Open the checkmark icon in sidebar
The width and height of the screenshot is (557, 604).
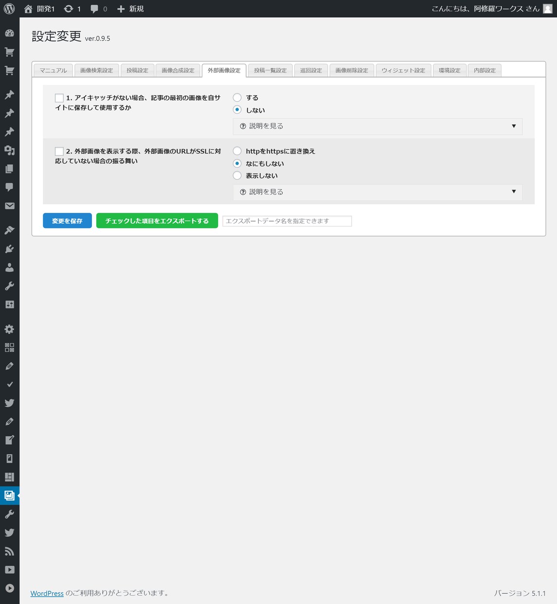pyautogui.click(x=9, y=384)
